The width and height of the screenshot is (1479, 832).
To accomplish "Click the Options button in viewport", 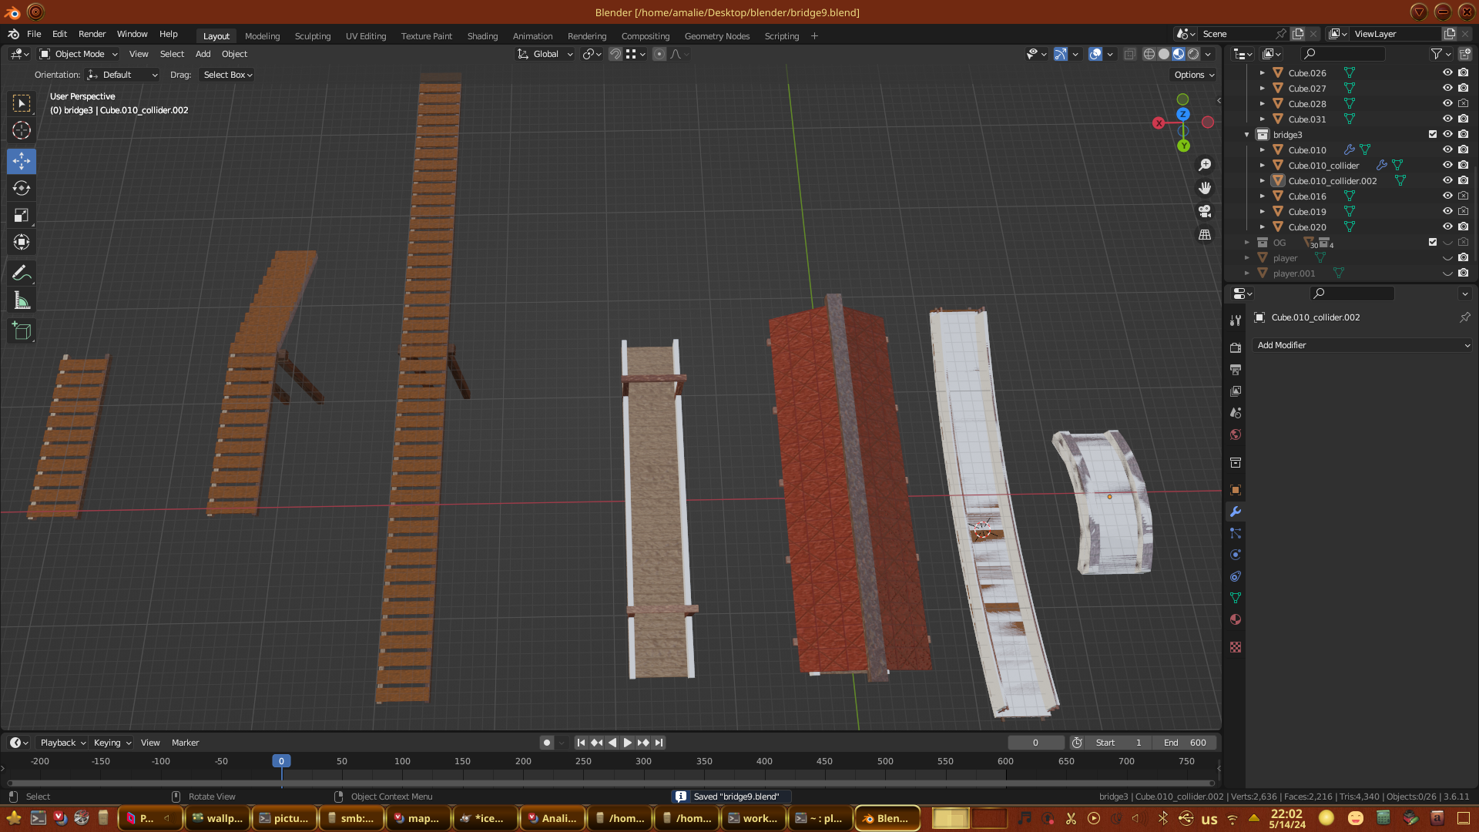I will (x=1193, y=75).
